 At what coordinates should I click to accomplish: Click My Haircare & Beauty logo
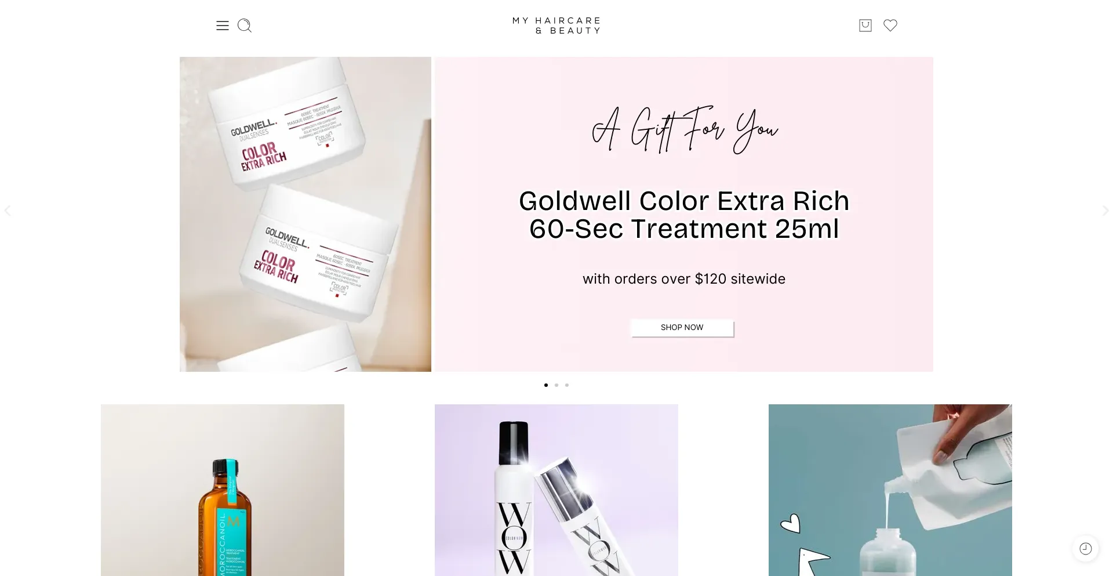tap(556, 26)
